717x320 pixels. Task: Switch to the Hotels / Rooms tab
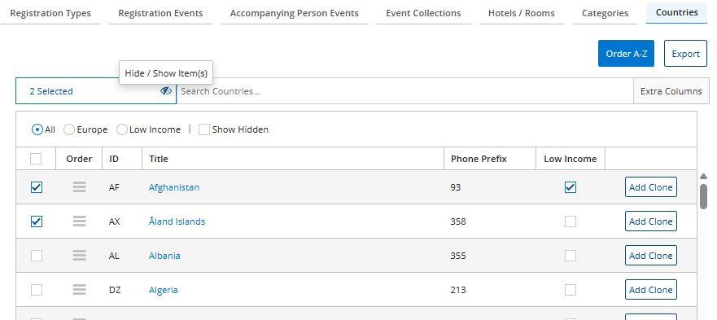[x=522, y=13]
